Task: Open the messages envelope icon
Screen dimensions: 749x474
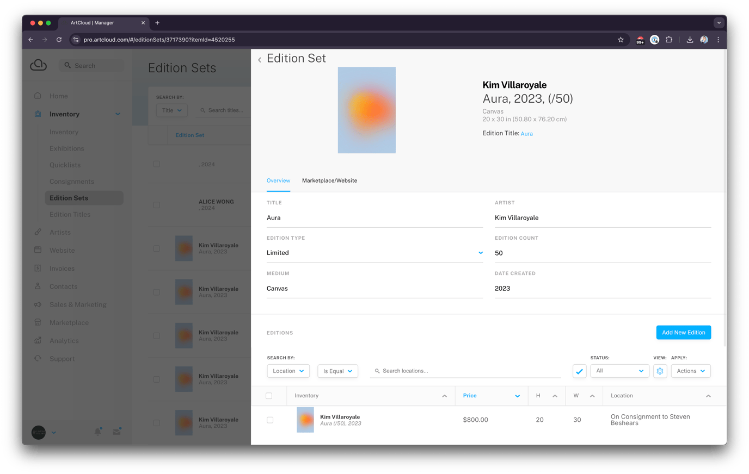Action: click(x=116, y=432)
